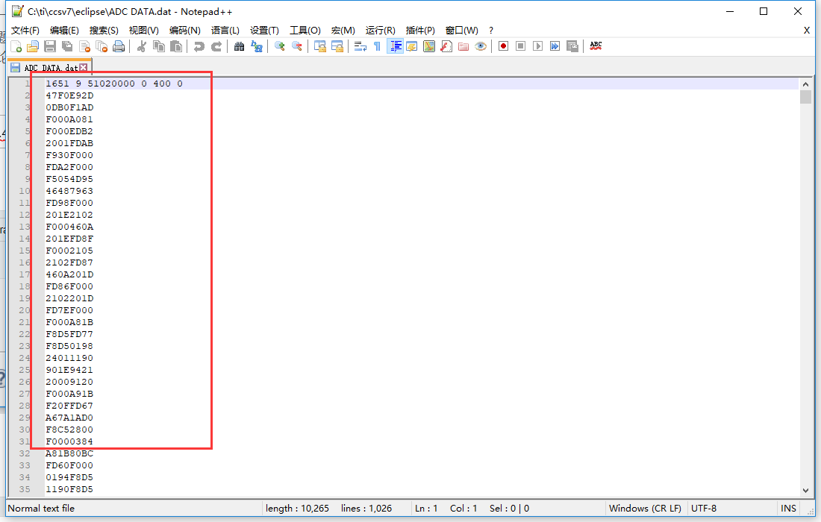Toggle the indent guide icon

395,46
